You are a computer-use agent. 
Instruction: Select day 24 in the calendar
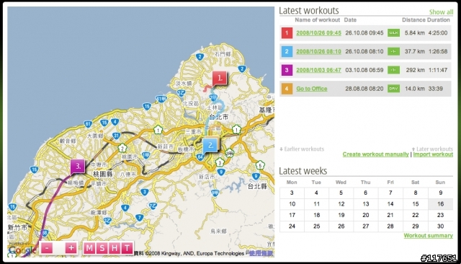292,226
